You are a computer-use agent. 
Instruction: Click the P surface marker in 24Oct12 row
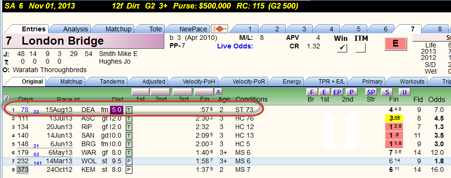pyautogui.click(x=129, y=169)
